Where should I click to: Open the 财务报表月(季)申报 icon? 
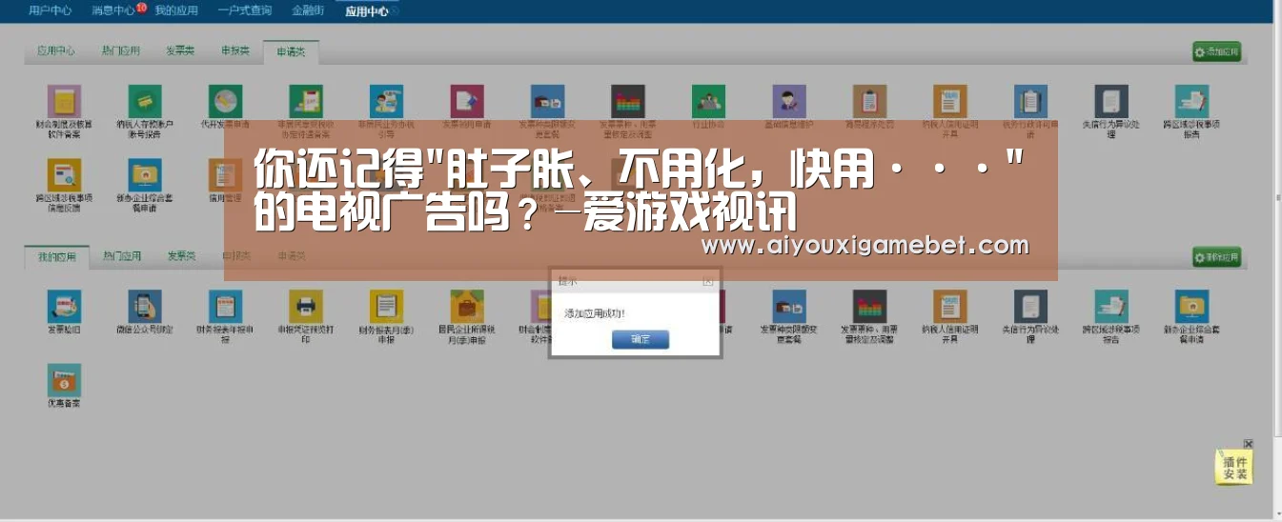coord(387,307)
